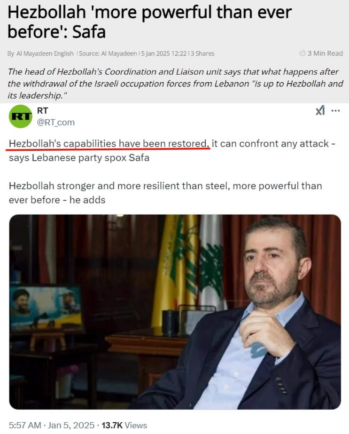This screenshot has height=434, width=349.
Task: Click the Source: Al Mayadeen text
Action: [108, 54]
